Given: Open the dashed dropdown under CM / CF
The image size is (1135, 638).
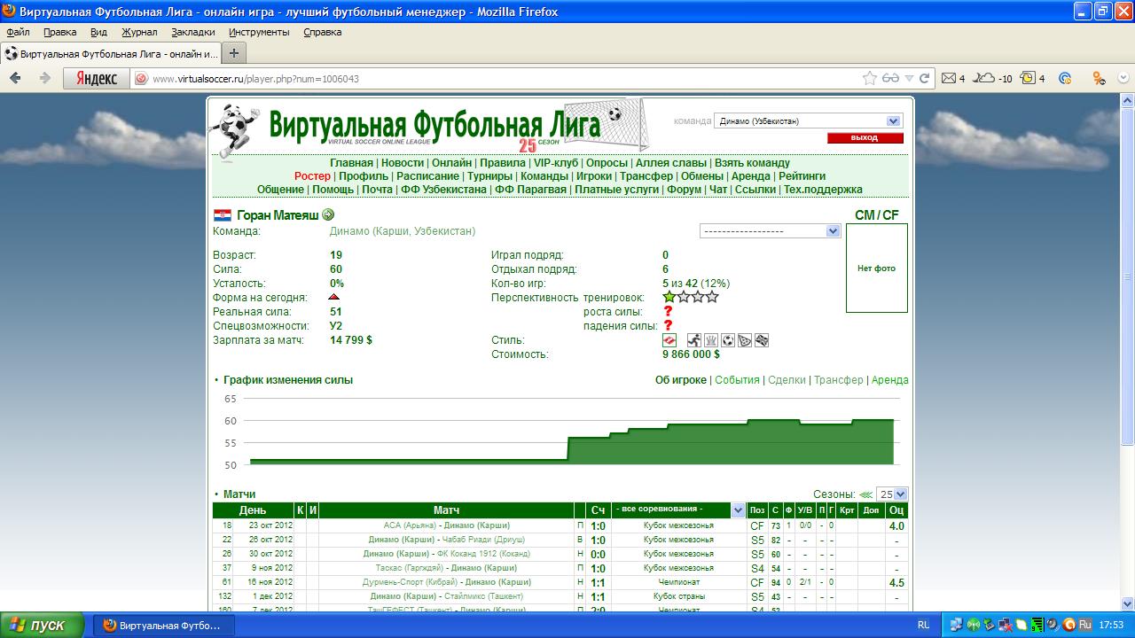Looking at the screenshot, I should 770,231.
